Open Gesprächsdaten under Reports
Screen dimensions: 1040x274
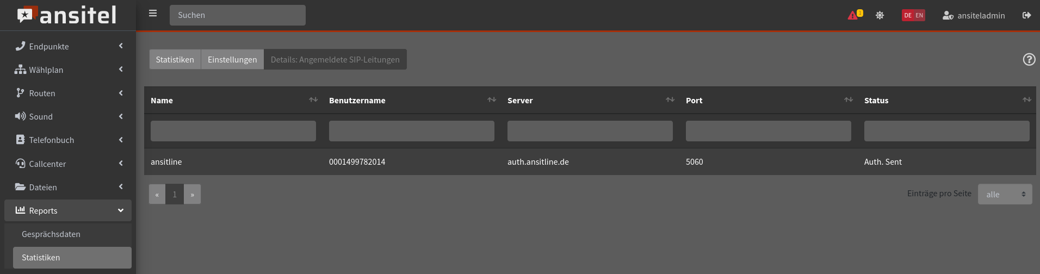pos(51,234)
